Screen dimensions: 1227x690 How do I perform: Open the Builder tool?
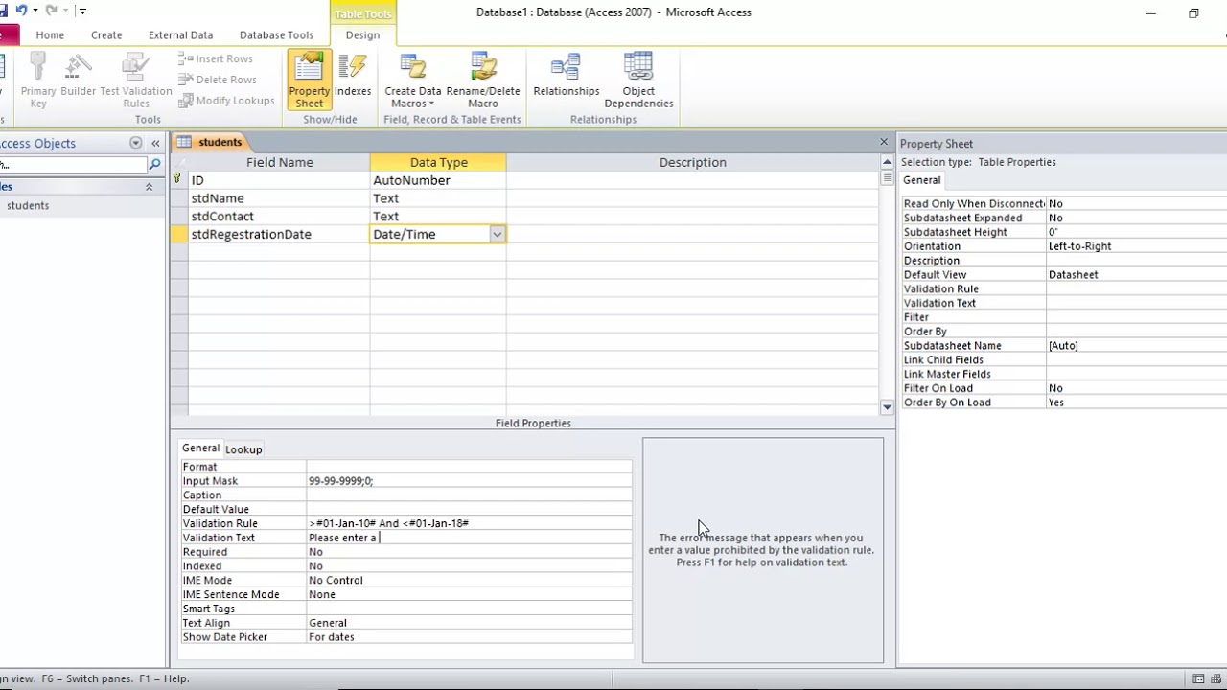pyautogui.click(x=79, y=75)
